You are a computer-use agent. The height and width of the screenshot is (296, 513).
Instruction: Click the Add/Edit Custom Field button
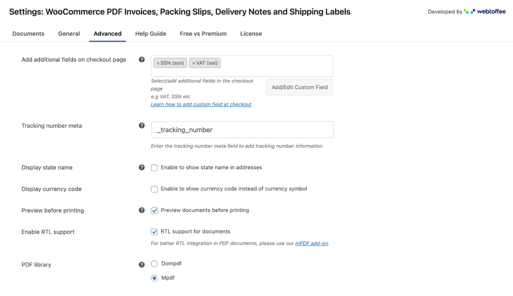299,87
